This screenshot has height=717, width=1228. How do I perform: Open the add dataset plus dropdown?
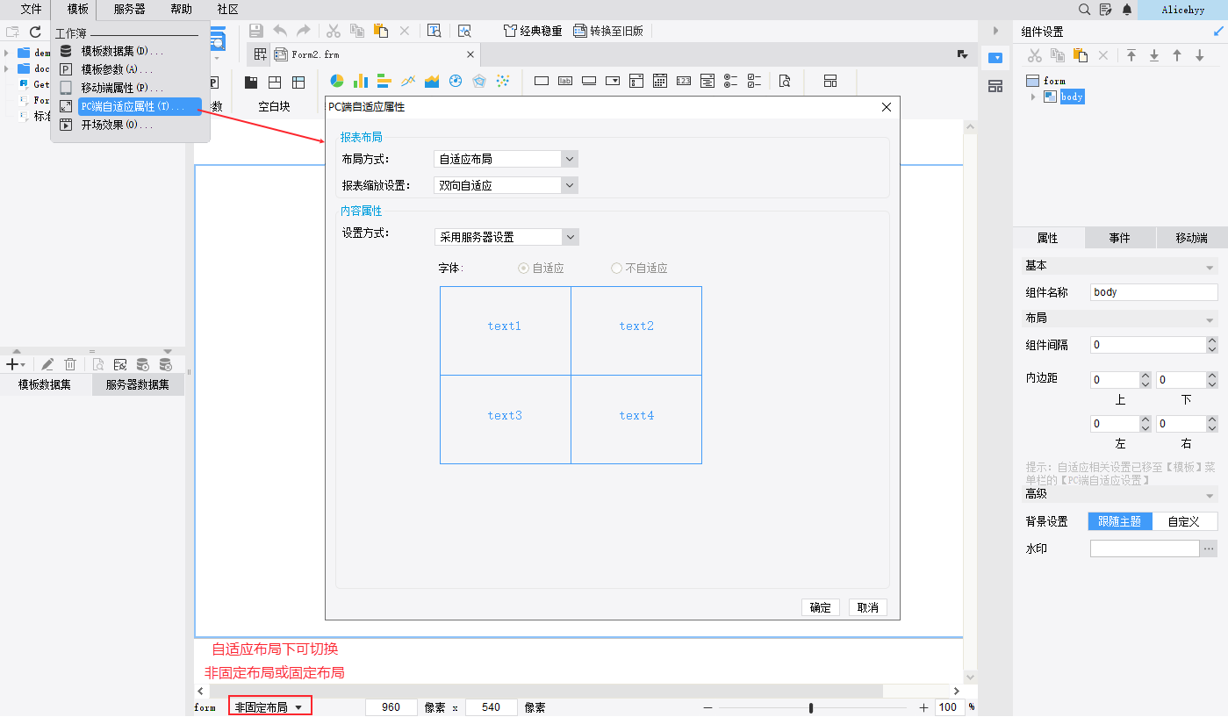15,364
